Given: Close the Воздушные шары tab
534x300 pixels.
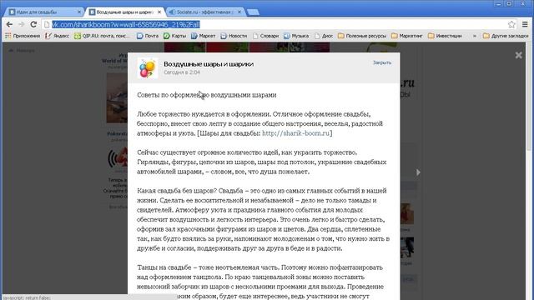Looking at the screenshot, I should pos(159,12).
